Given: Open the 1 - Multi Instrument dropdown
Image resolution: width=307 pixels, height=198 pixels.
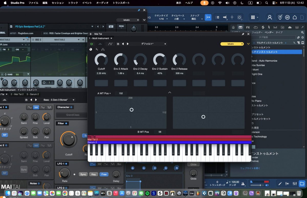Looking at the screenshot, I should 101,38.
